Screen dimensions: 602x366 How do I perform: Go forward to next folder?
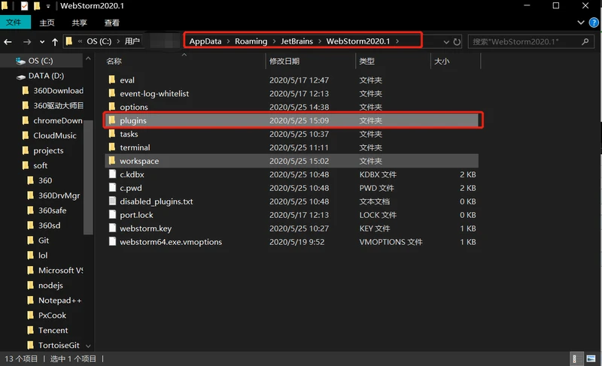(27, 42)
